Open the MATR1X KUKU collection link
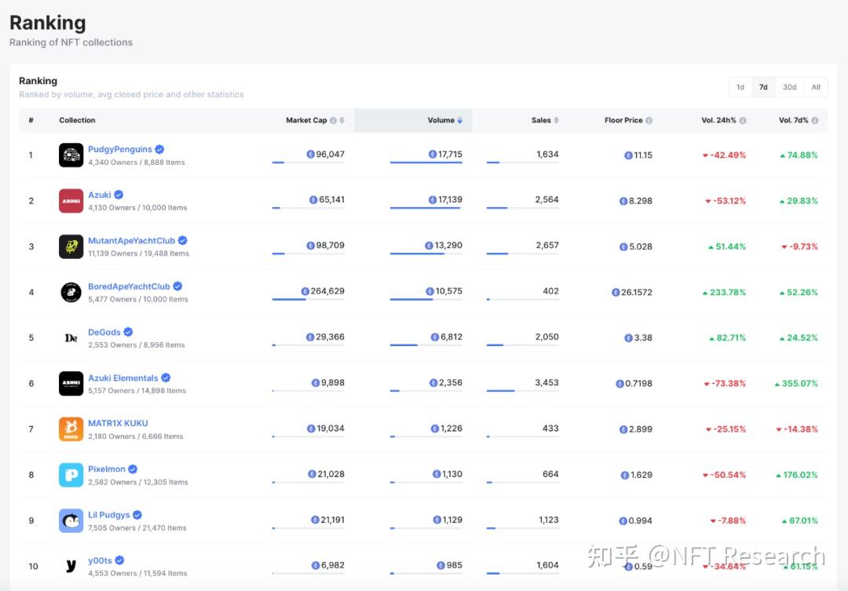This screenshot has width=848, height=591. (x=118, y=423)
